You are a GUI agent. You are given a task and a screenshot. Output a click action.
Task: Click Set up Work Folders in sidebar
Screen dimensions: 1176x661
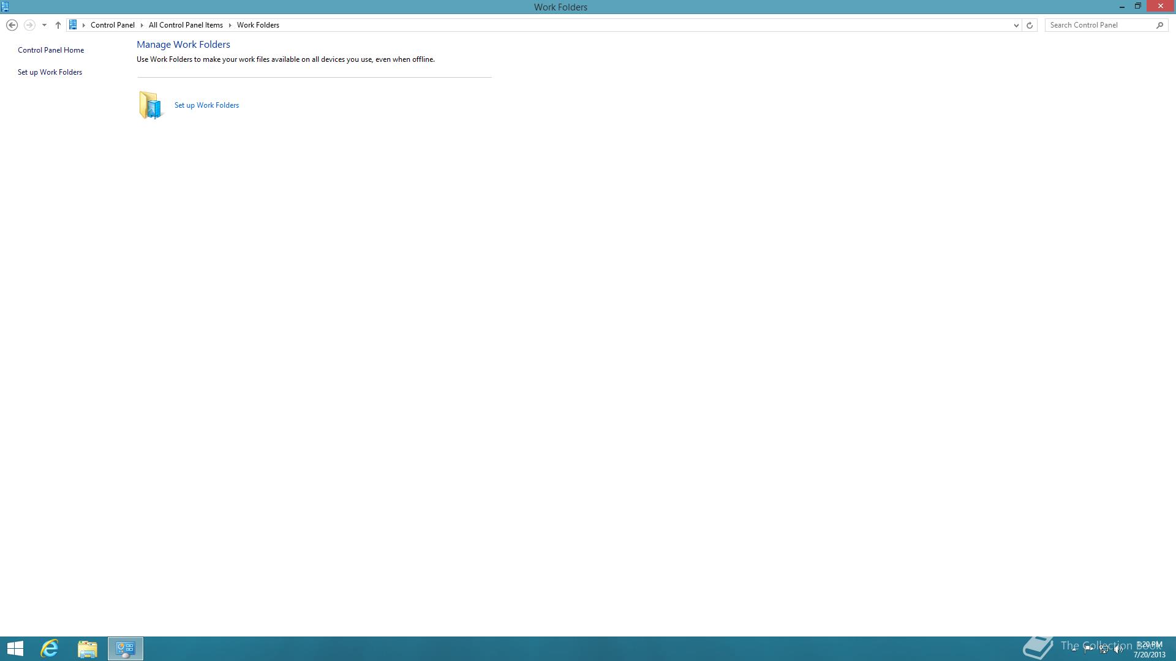tap(50, 72)
